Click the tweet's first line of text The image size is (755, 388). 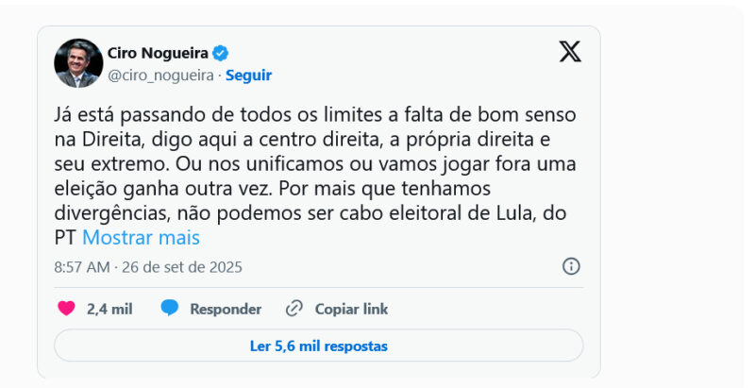pos(313,115)
